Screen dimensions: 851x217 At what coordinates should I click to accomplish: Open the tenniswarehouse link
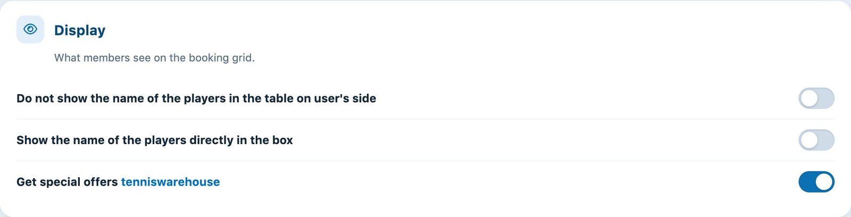click(x=170, y=182)
